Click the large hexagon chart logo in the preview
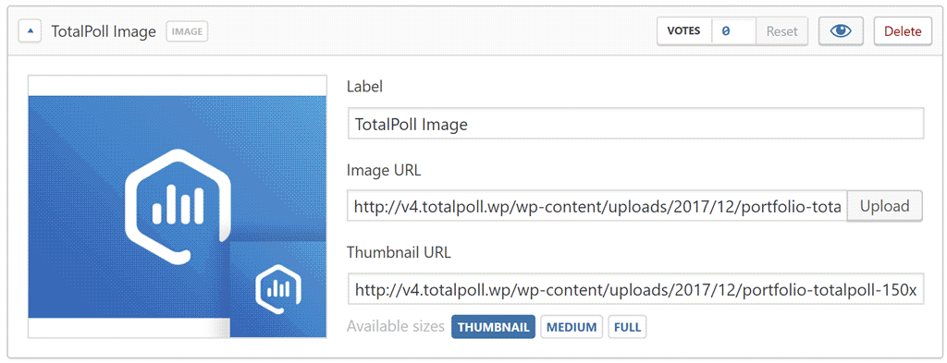The width and height of the screenshot is (947, 363). click(178, 207)
